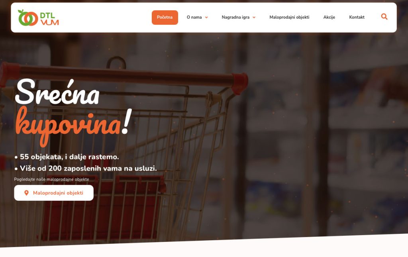The height and width of the screenshot is (257, 408).
Task: Click the shopping cart's red handle grip
Action: pos(239,83)
